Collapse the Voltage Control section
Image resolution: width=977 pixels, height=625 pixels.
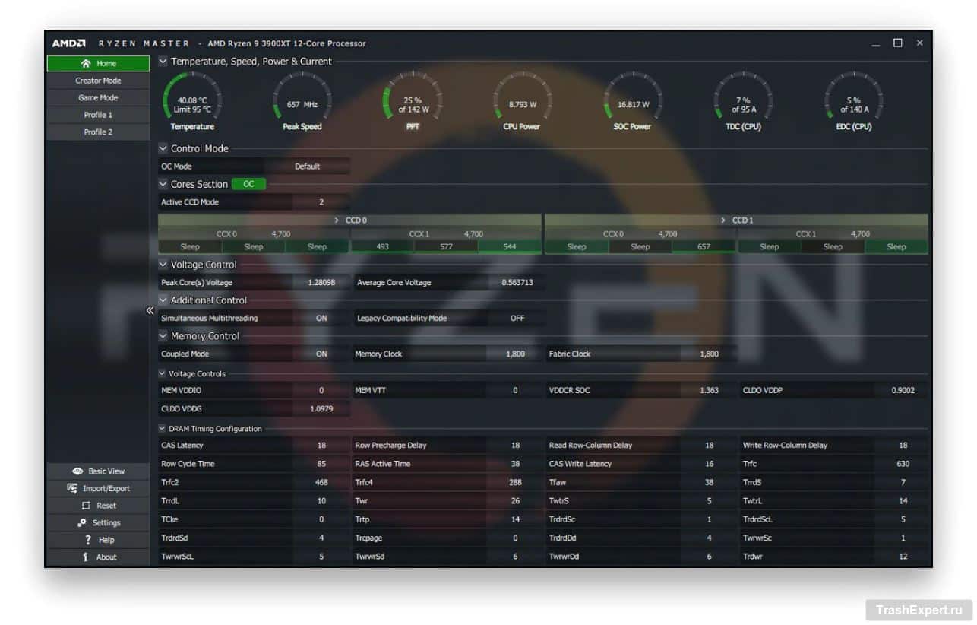(x=163, y=265)
